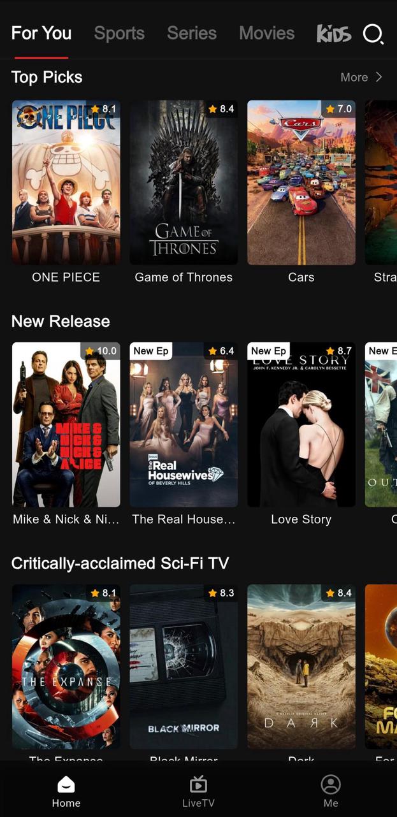Open the Mike & Nick & Nick & Alice poster

[66, 424]
